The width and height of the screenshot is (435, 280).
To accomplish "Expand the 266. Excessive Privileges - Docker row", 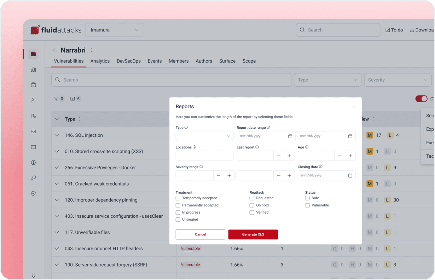I will click(x=57, y=168).
